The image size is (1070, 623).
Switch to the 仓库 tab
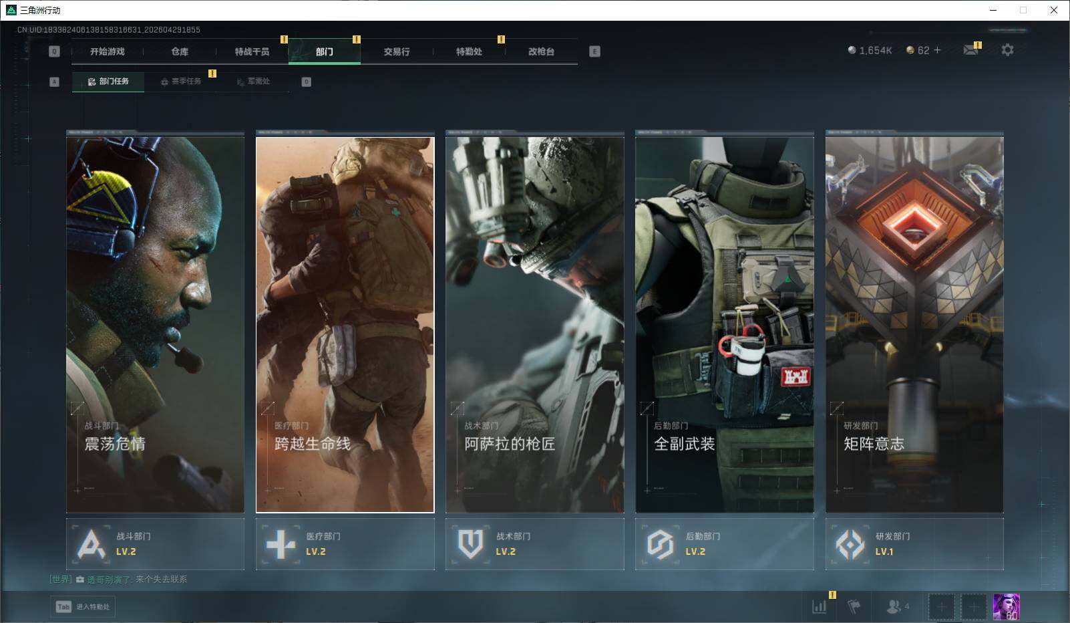(x=180, y=51)
